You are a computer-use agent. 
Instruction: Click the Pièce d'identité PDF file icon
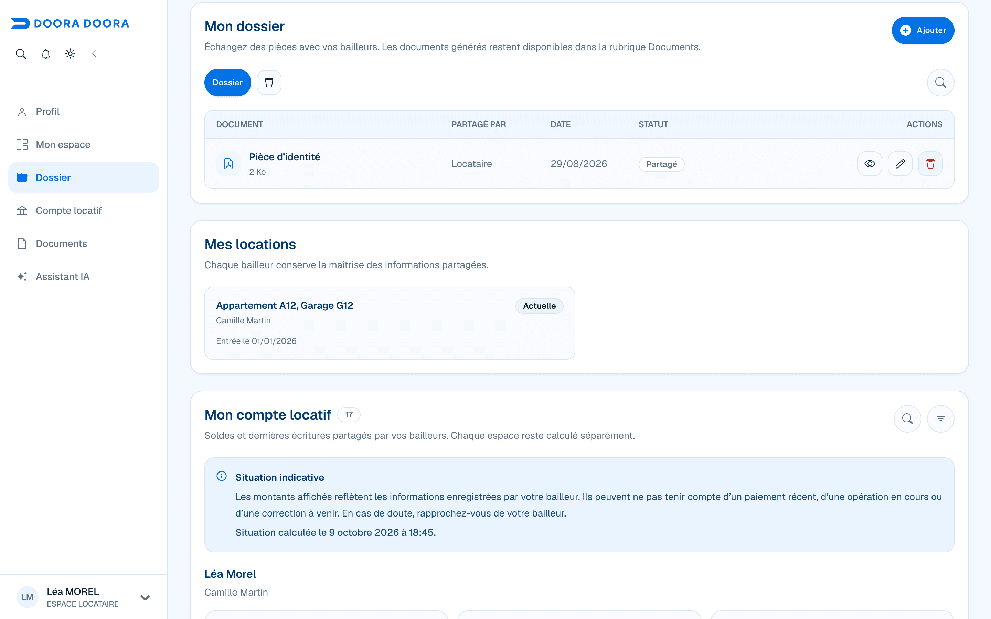click(228, 164)
